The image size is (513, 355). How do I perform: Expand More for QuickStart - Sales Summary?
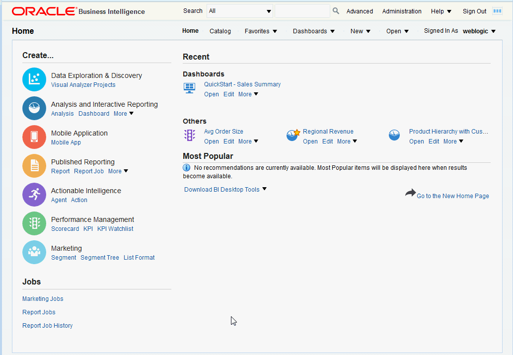tap(248, 94)
